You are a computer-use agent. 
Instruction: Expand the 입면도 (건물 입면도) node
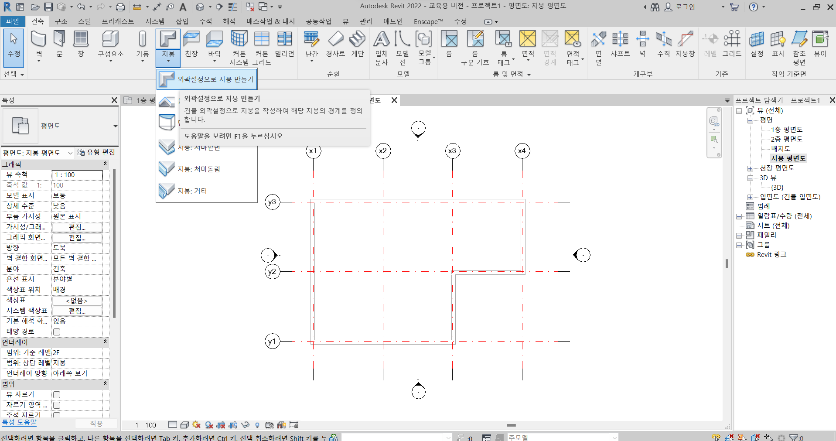click(x=750, y=197)
